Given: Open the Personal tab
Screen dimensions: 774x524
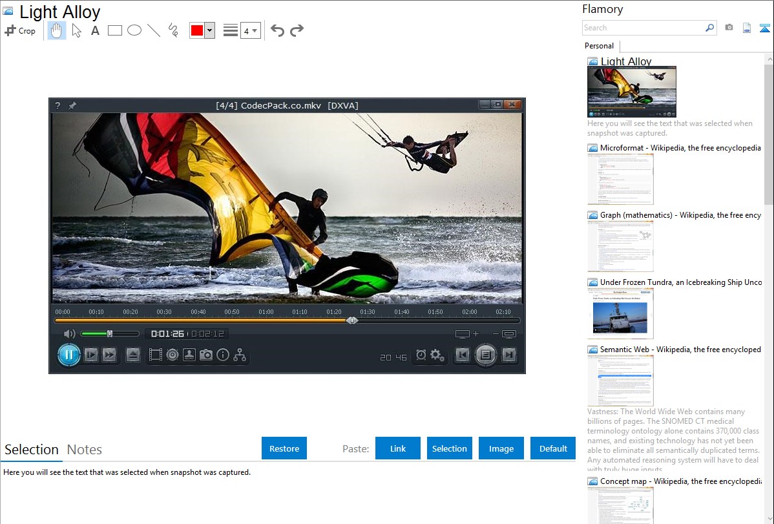Looking at the screenshot, I should (x=599, y=46).
